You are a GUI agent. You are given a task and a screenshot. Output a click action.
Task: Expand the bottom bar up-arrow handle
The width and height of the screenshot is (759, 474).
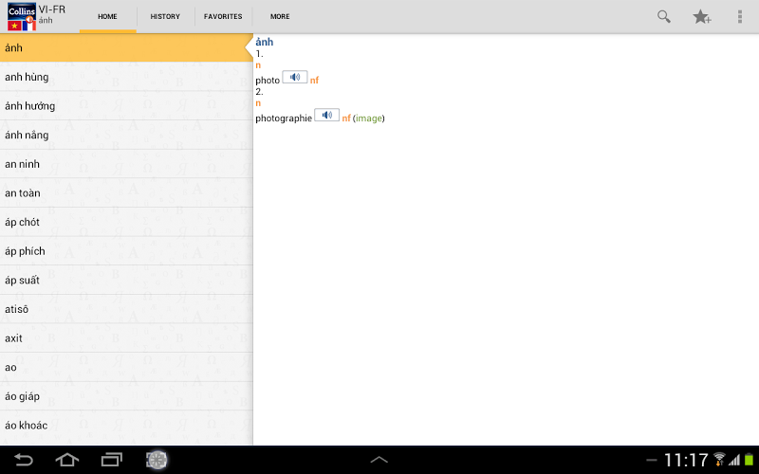click(x=379, y=460)
